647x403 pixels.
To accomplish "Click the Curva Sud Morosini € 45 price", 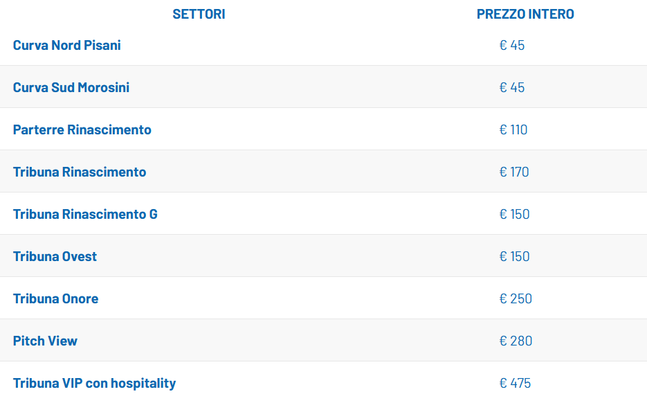I will coord(512,87).
